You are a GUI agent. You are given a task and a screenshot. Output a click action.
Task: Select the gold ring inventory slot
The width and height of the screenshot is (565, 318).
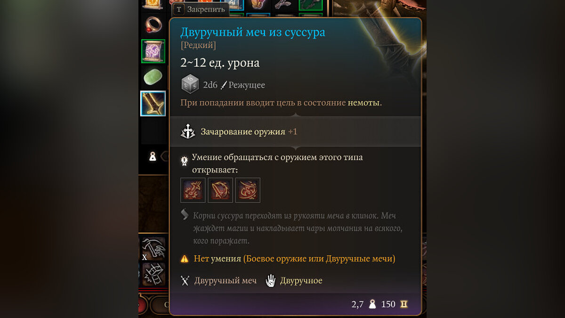[x=153, y=24]
